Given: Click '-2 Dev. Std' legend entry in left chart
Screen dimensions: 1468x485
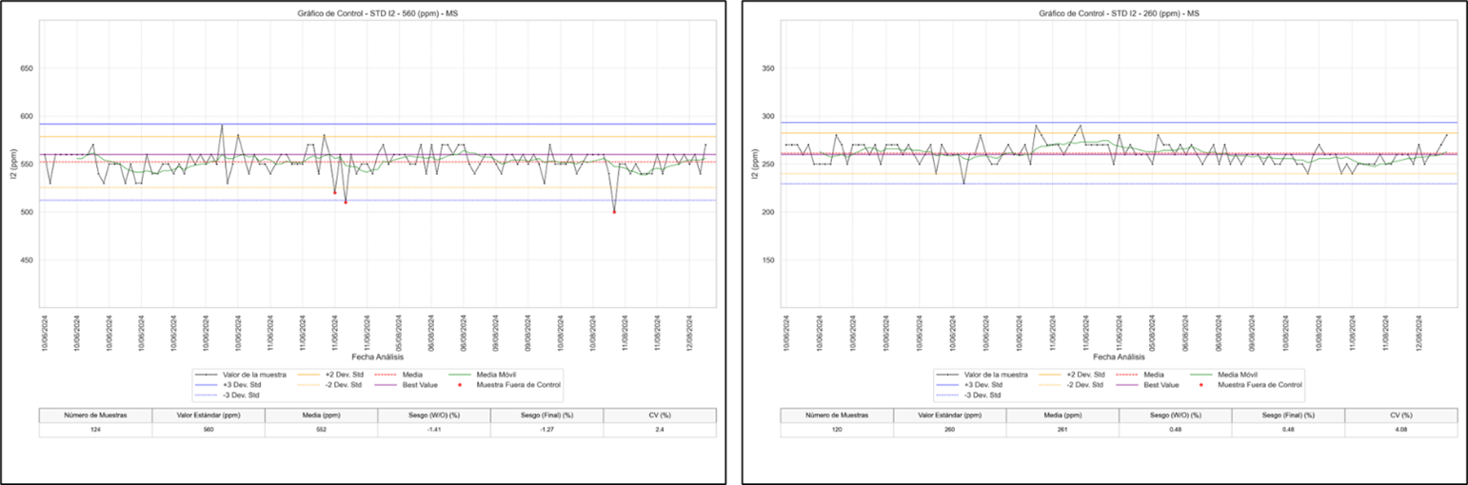Looking at the screenshot, I should pos(343,385).
